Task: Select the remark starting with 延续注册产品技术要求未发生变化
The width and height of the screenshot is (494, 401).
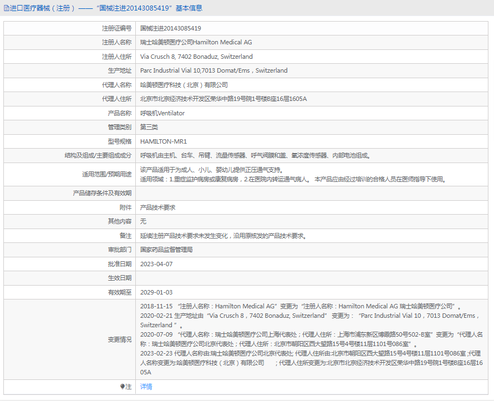Action: 223,236
